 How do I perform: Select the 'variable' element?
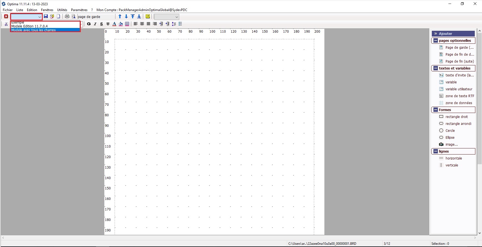(x=448, y=82)
